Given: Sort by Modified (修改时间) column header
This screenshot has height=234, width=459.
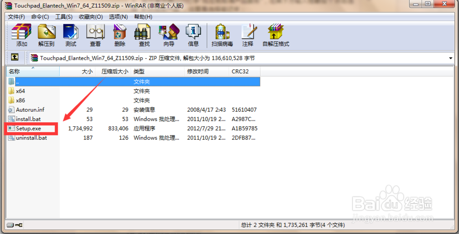Looking at the screenshot, I should click(x=207, y=71).
